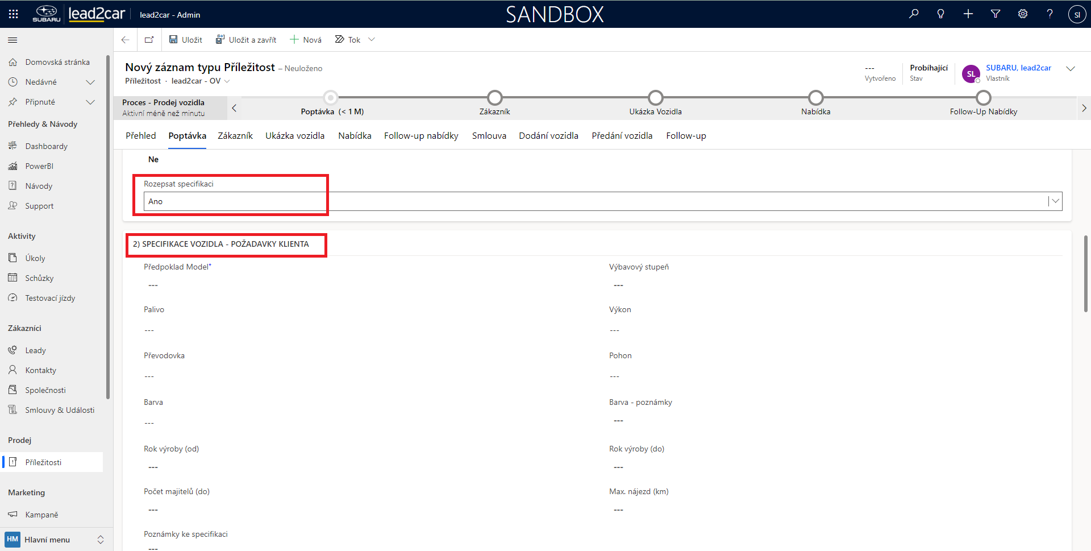The width and height of the screenshot is (1091, 551).
Task: Toggle the Ne value above Rozepsat specifikaci
Action: point(153,160)
